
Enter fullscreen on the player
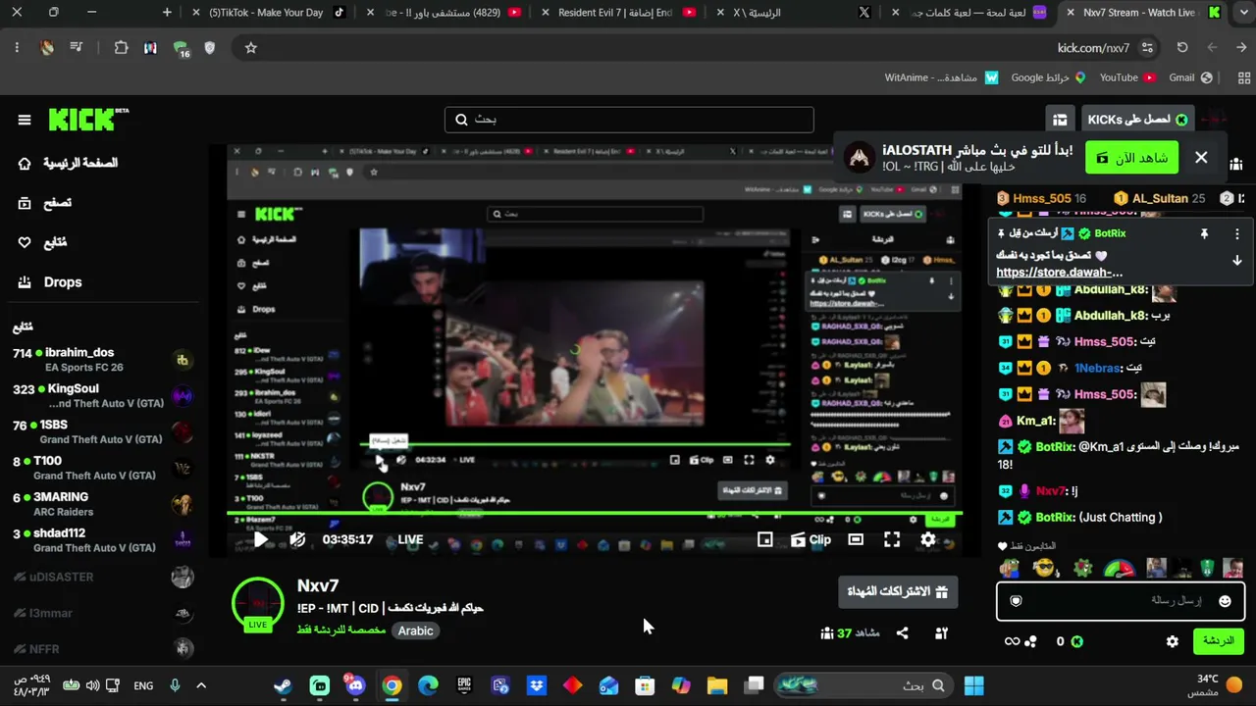coord(892,539)
